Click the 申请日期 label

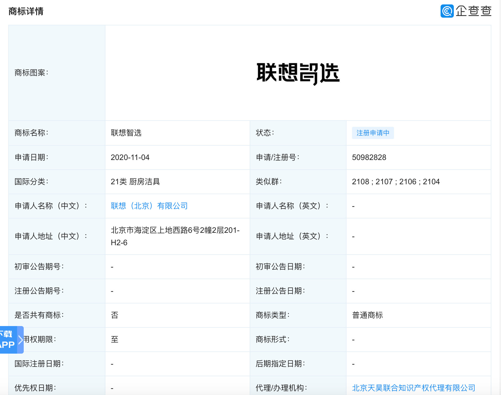coord(31,157)
